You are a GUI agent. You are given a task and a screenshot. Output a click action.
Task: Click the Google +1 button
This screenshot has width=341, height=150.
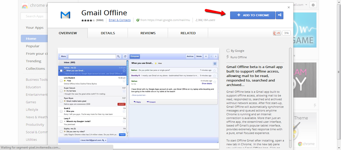[x=277, y=33]
